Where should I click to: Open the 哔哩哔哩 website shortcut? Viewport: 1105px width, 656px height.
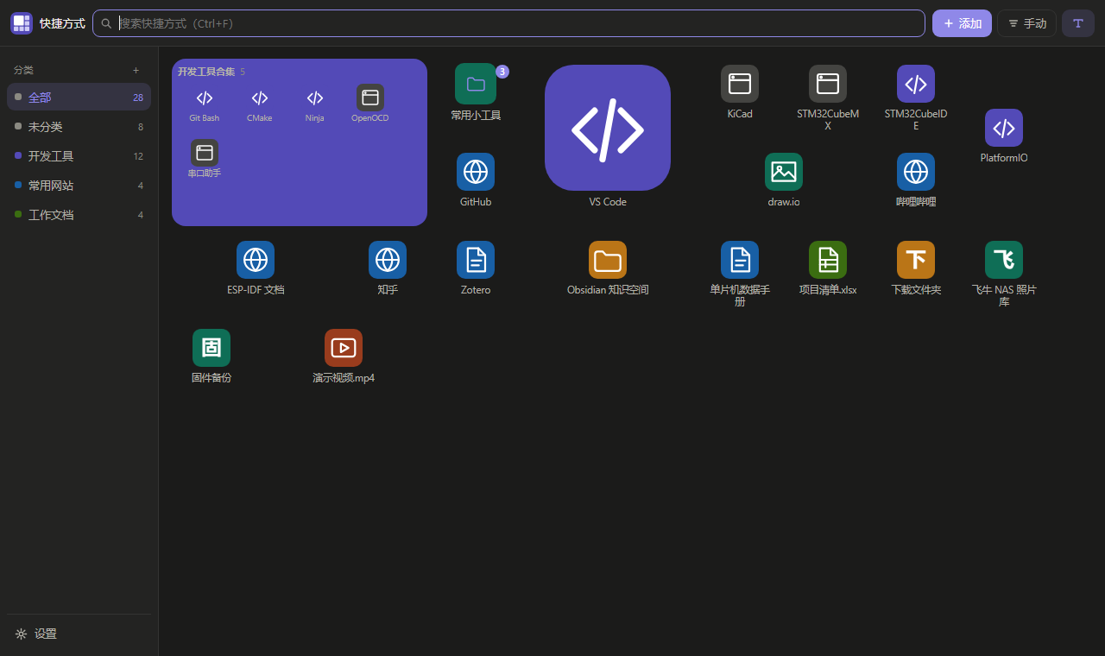point(916,172)
